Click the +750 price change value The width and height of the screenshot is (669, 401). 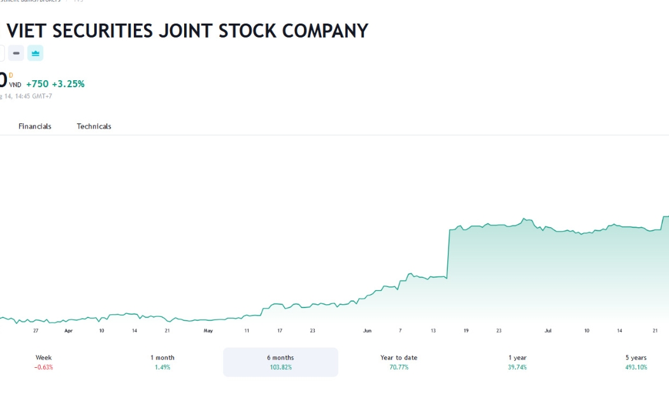click(x=38, y=84)
